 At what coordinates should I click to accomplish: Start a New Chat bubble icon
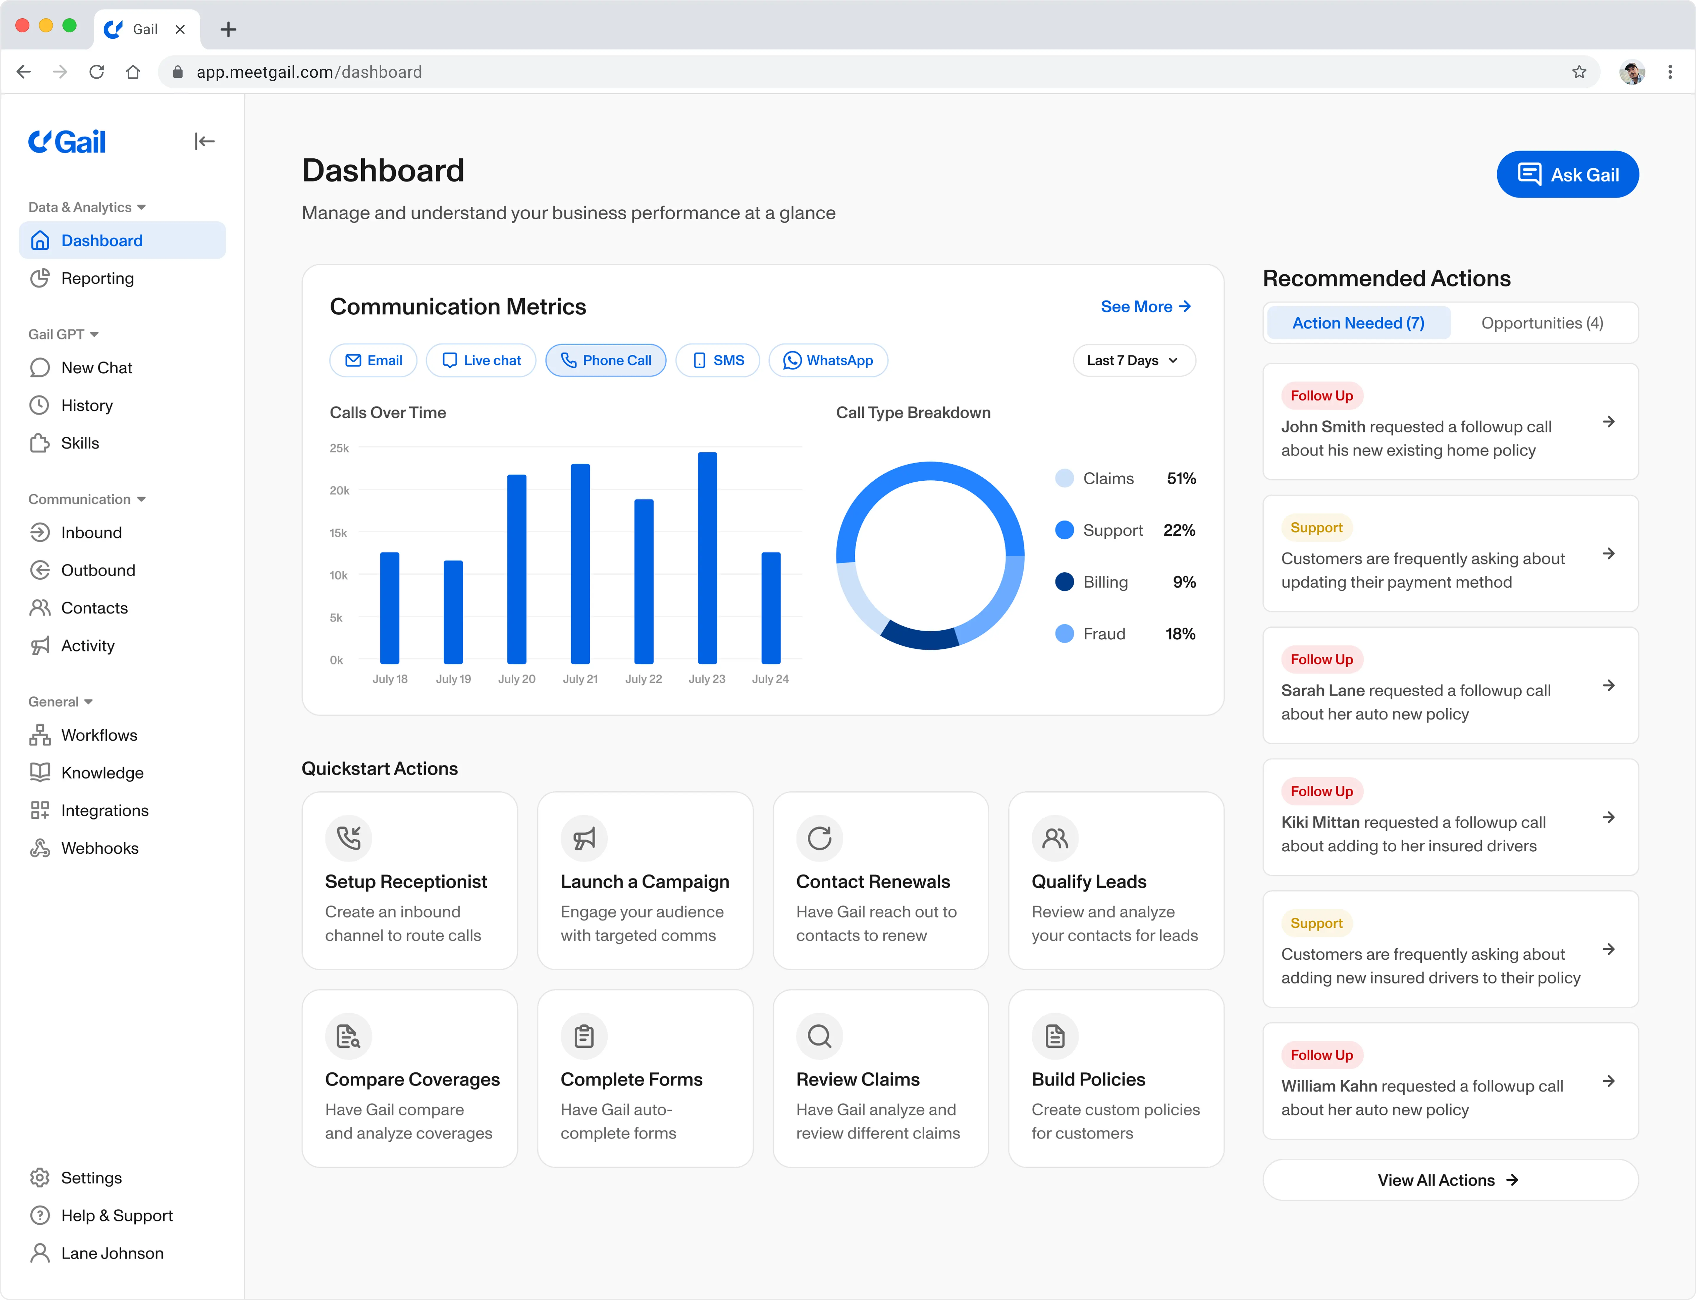(40, 368)
